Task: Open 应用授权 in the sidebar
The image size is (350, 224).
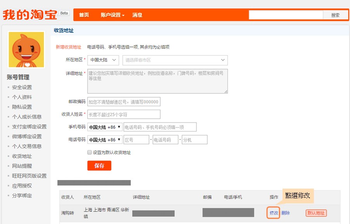Action: 22,186
